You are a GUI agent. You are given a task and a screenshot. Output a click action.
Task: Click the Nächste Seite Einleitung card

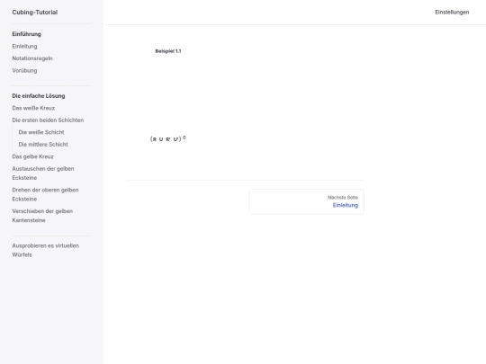307,201
